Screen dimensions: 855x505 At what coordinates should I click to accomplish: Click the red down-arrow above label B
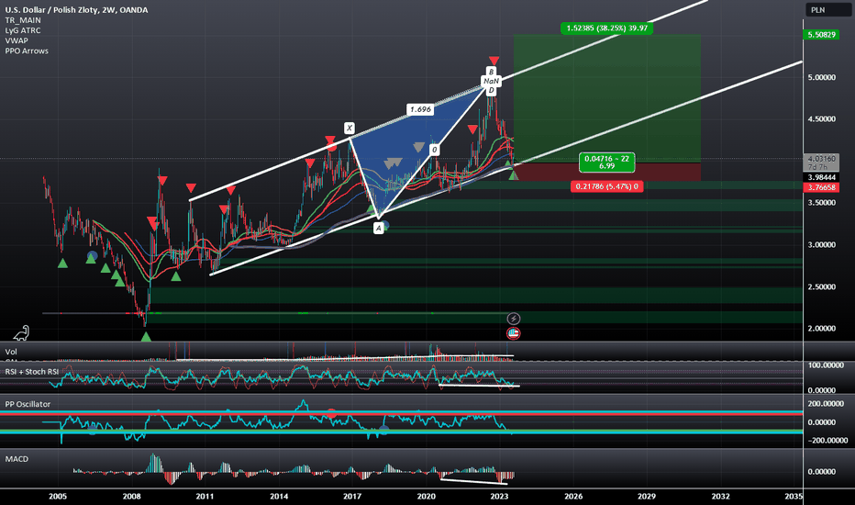click(494, 61)
